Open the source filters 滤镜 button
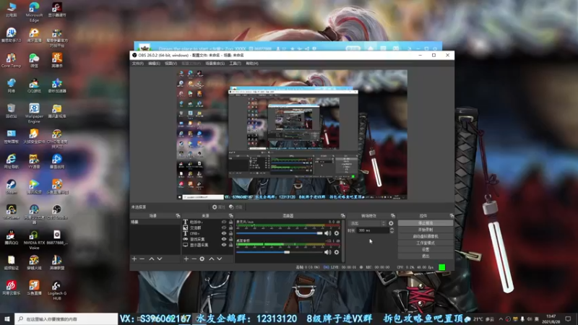This screenshot has width=578, height=325. (236, 207)
